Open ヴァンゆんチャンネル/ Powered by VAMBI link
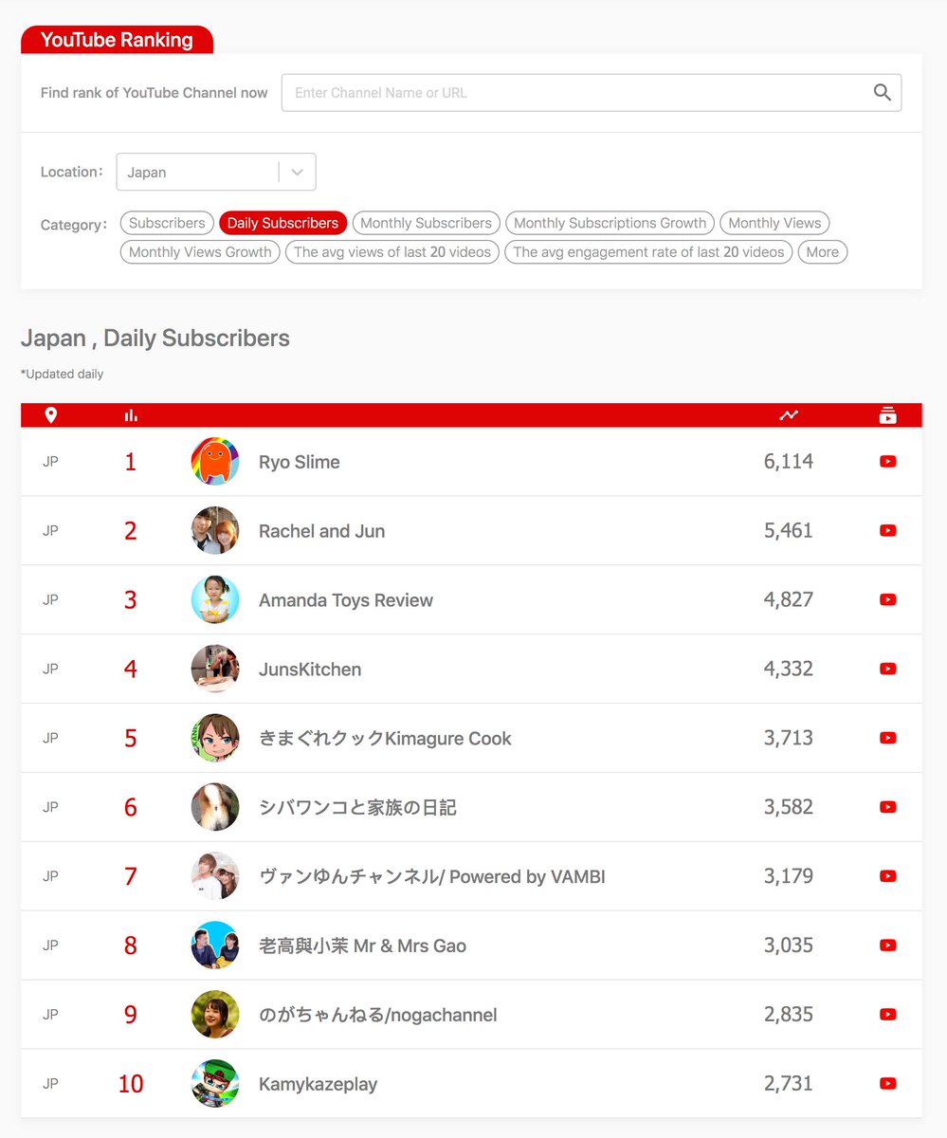The width and height of the screenshot is (947, 1138). click(432, 877)
